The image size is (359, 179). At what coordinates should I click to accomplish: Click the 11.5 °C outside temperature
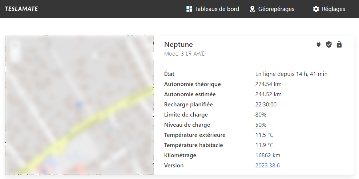(x=264, y=135)
